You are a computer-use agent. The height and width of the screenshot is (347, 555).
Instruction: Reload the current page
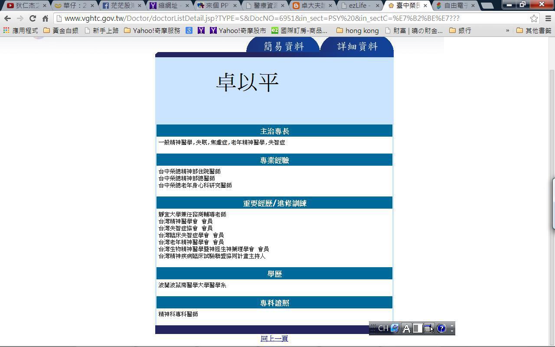tap(33, 18)
